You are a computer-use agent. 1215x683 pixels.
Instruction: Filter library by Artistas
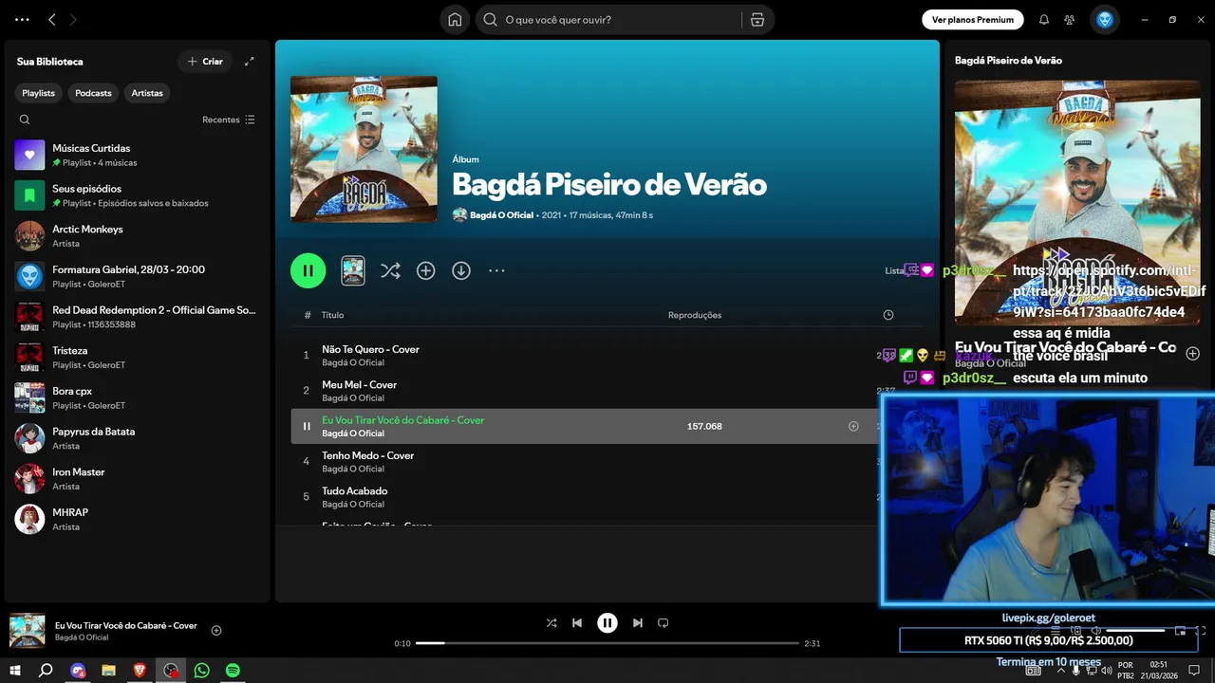147,93
